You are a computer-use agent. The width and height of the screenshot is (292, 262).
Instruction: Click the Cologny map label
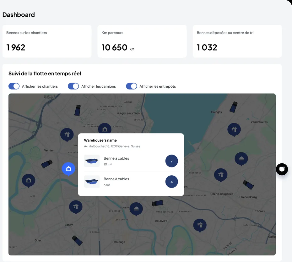click(x=216, y=112)
